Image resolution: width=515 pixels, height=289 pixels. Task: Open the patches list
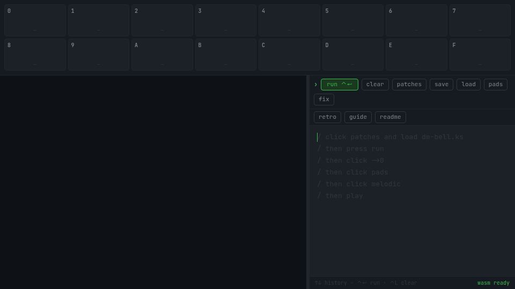[409, 85]
